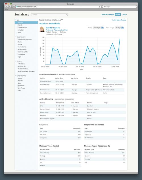Open the Metric Messages dropdown

98,28
